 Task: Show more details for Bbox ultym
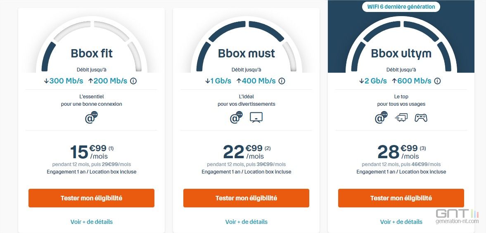401,222
